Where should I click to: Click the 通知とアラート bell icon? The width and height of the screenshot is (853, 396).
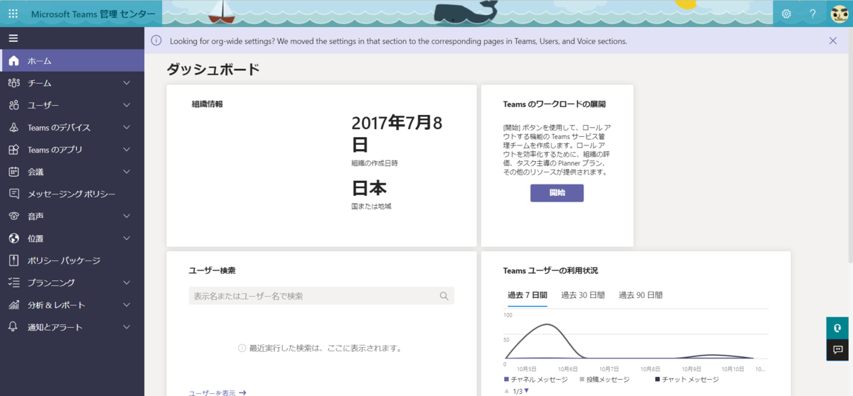click(14, 327)
